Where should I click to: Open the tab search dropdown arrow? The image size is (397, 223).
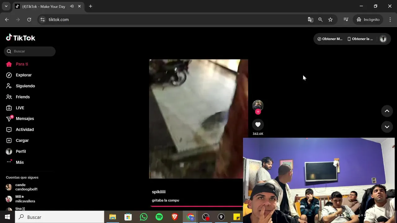[6, 6]
